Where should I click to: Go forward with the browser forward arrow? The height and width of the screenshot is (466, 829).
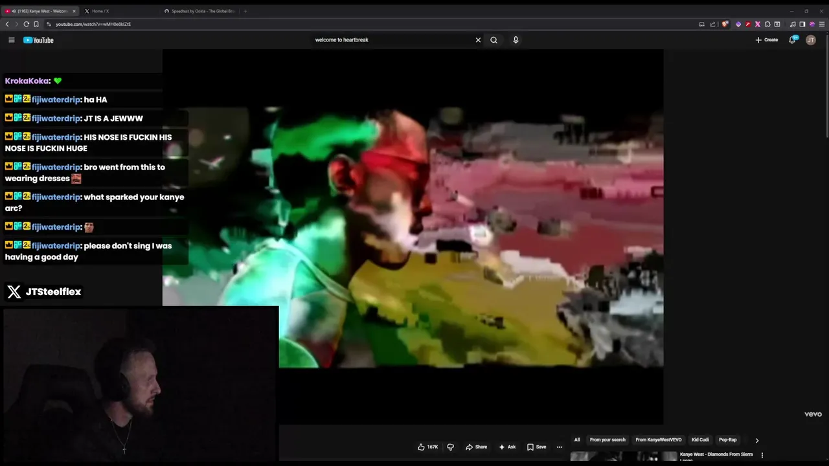point(16,24)
